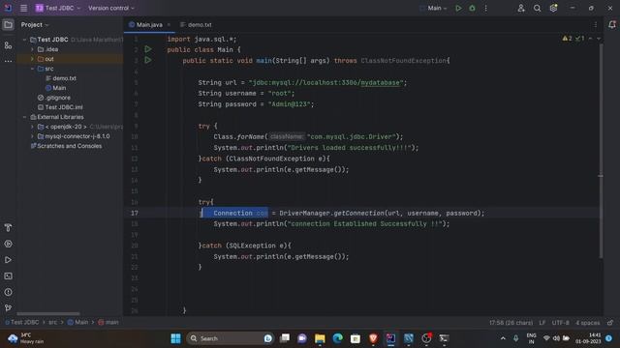Screen dimensions: 620x348
Task: Open File Explorer from taskbar
Action: (x=320, y=338)
